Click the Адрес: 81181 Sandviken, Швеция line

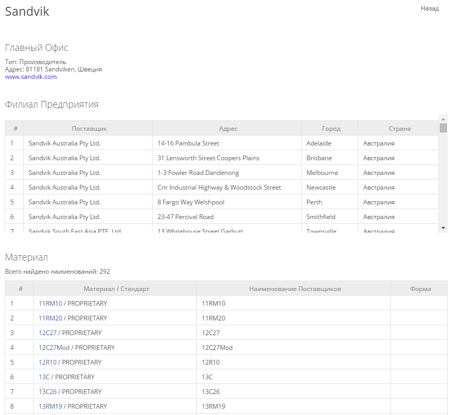coord(53,69)
